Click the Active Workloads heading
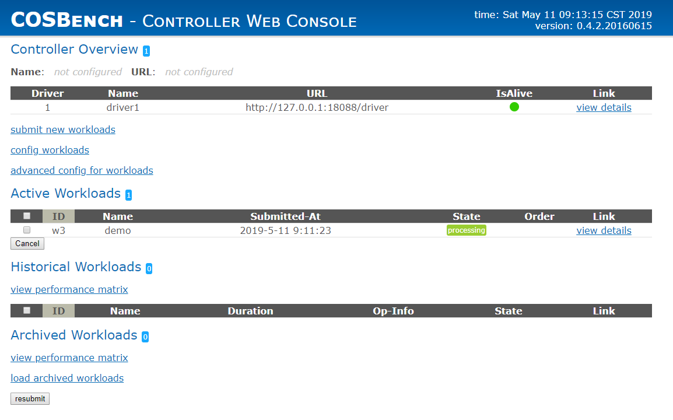This screenshot has height=420, width=673. pos(66,193)
